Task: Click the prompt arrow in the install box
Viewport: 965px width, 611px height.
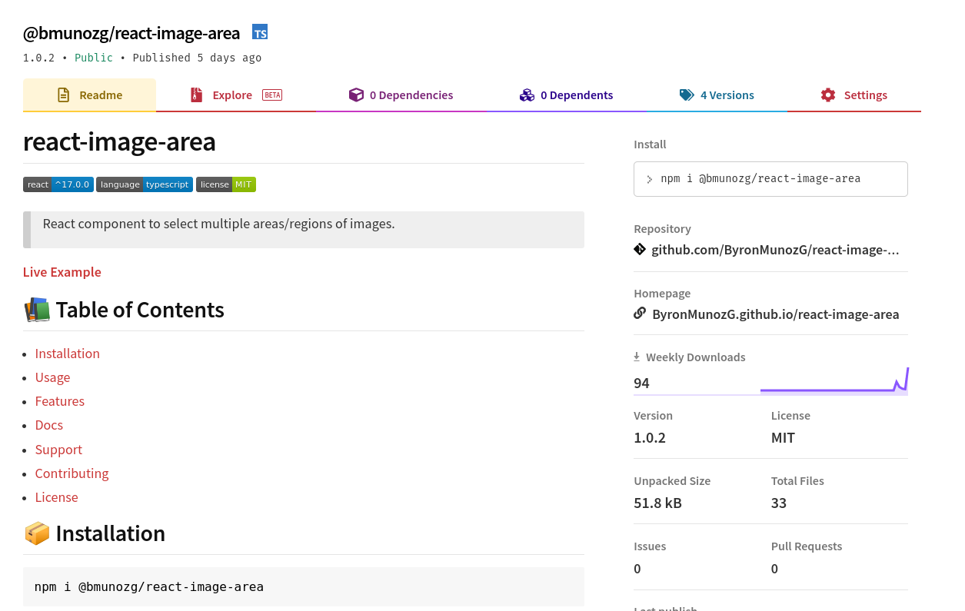Action: click(650, 178)
